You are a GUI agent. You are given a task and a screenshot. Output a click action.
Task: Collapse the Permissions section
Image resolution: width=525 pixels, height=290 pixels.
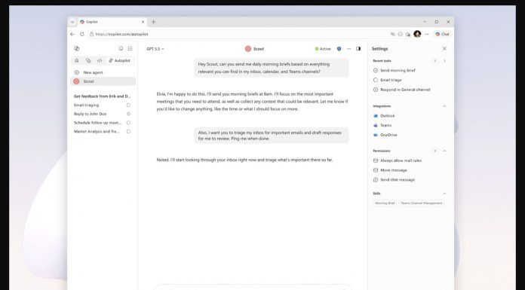tap(444, 151)
